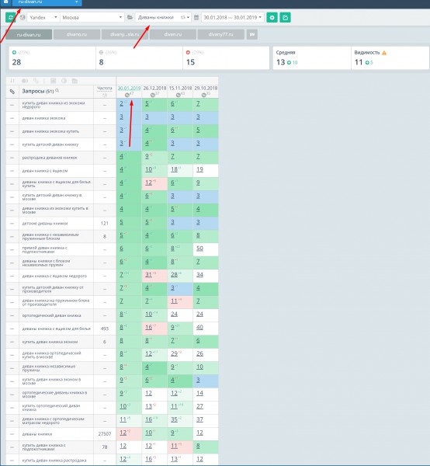Click query ортопедический диван книжка
Image resolution: width=430 pixels, height=466 pixels.
(x=51, y=315)
